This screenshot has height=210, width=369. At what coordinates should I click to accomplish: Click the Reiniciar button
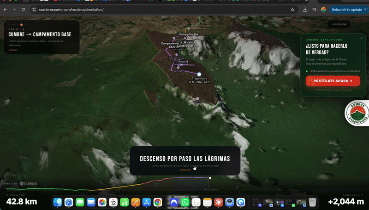click(339, 24)
